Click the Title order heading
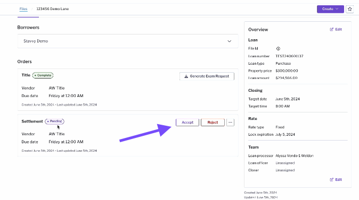Screen dimensions: 359x200 pos(26,75)
